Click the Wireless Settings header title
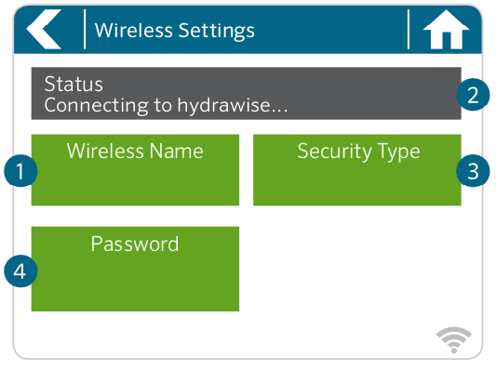 click(x=175, y=31)
